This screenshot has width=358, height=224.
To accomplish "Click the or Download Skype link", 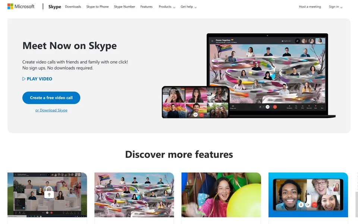I will click(x=51, y=110).
